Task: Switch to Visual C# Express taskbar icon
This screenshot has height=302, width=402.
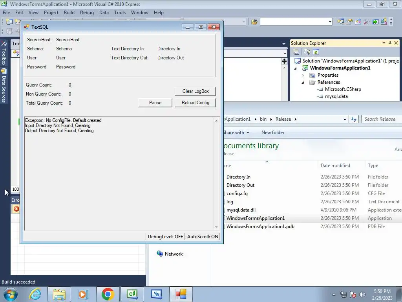Action: 132,294
